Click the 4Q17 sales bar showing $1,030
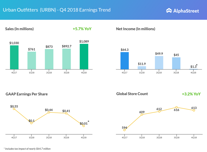This screenshot has width=207, height=152. 14,57
